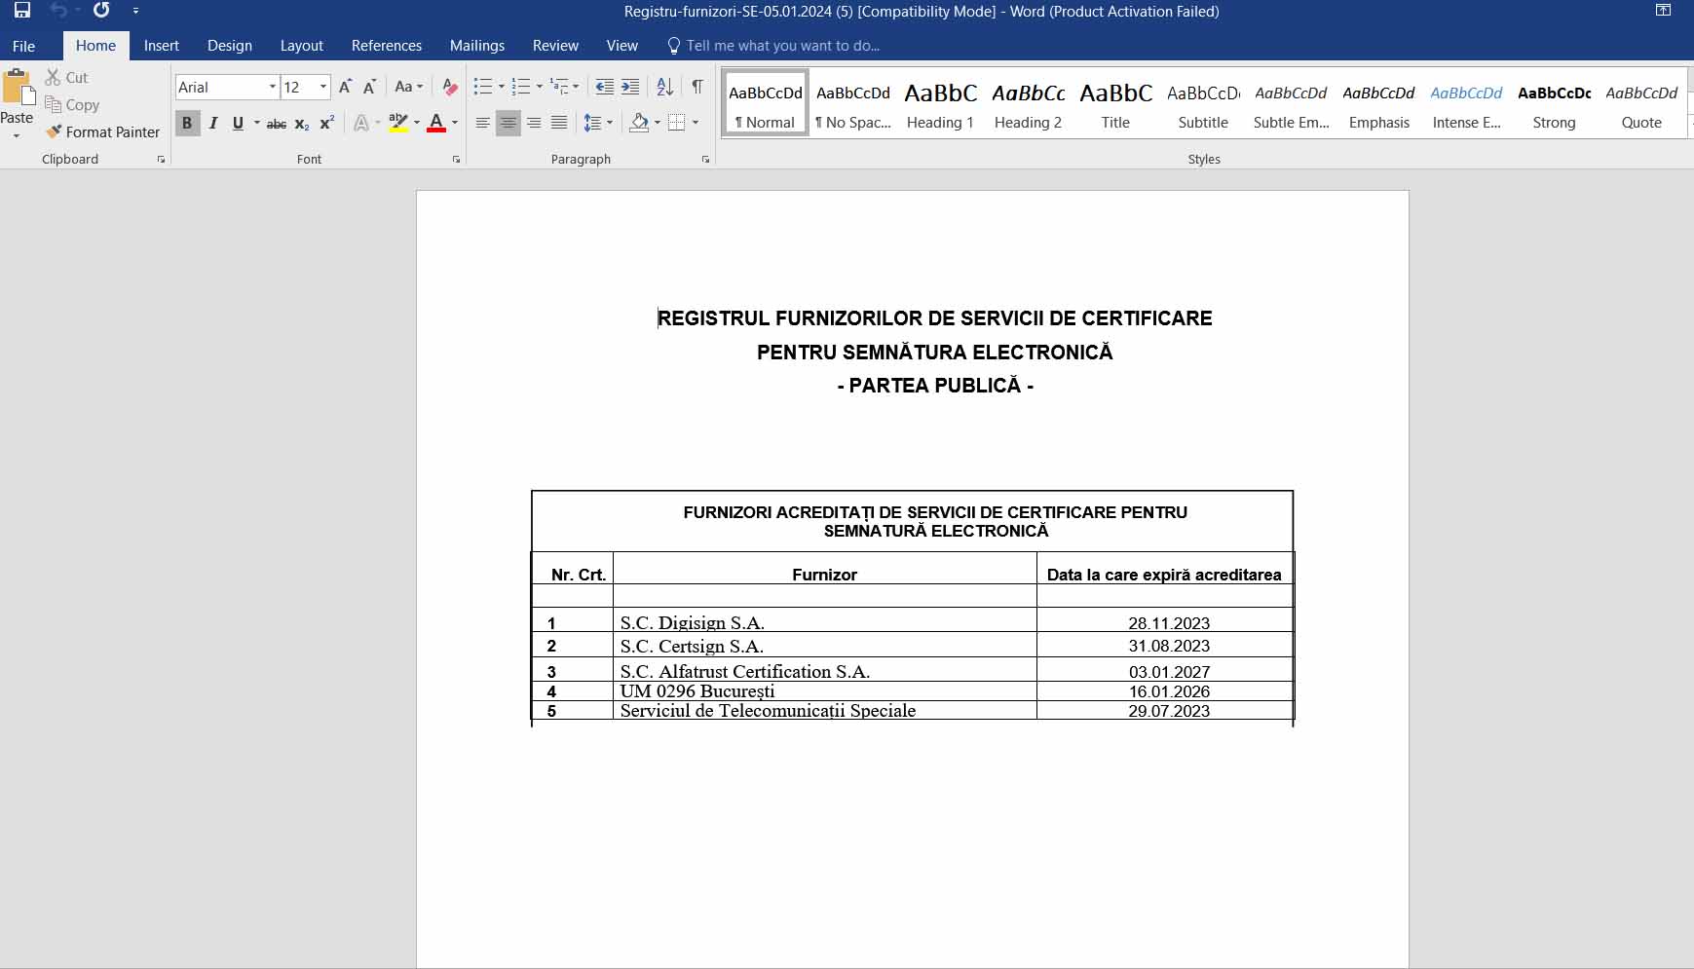The width and height of the screenshot is (1694, 969).
Task: Apply the Heading 1 style
Action: coord(941,103)
